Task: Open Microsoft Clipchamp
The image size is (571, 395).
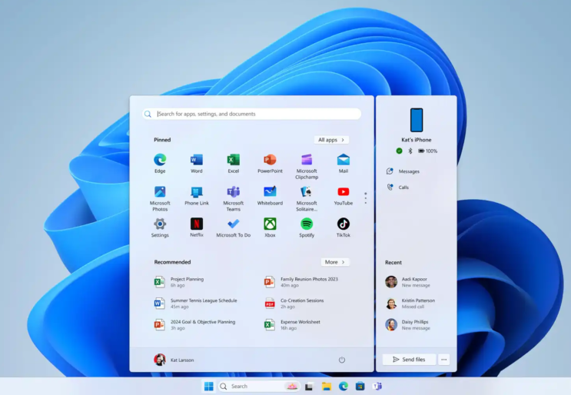Action: point(307,166)
